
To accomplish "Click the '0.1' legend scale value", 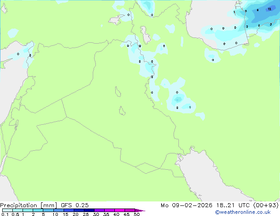I will pyautogui.click(x=5, y=214).
